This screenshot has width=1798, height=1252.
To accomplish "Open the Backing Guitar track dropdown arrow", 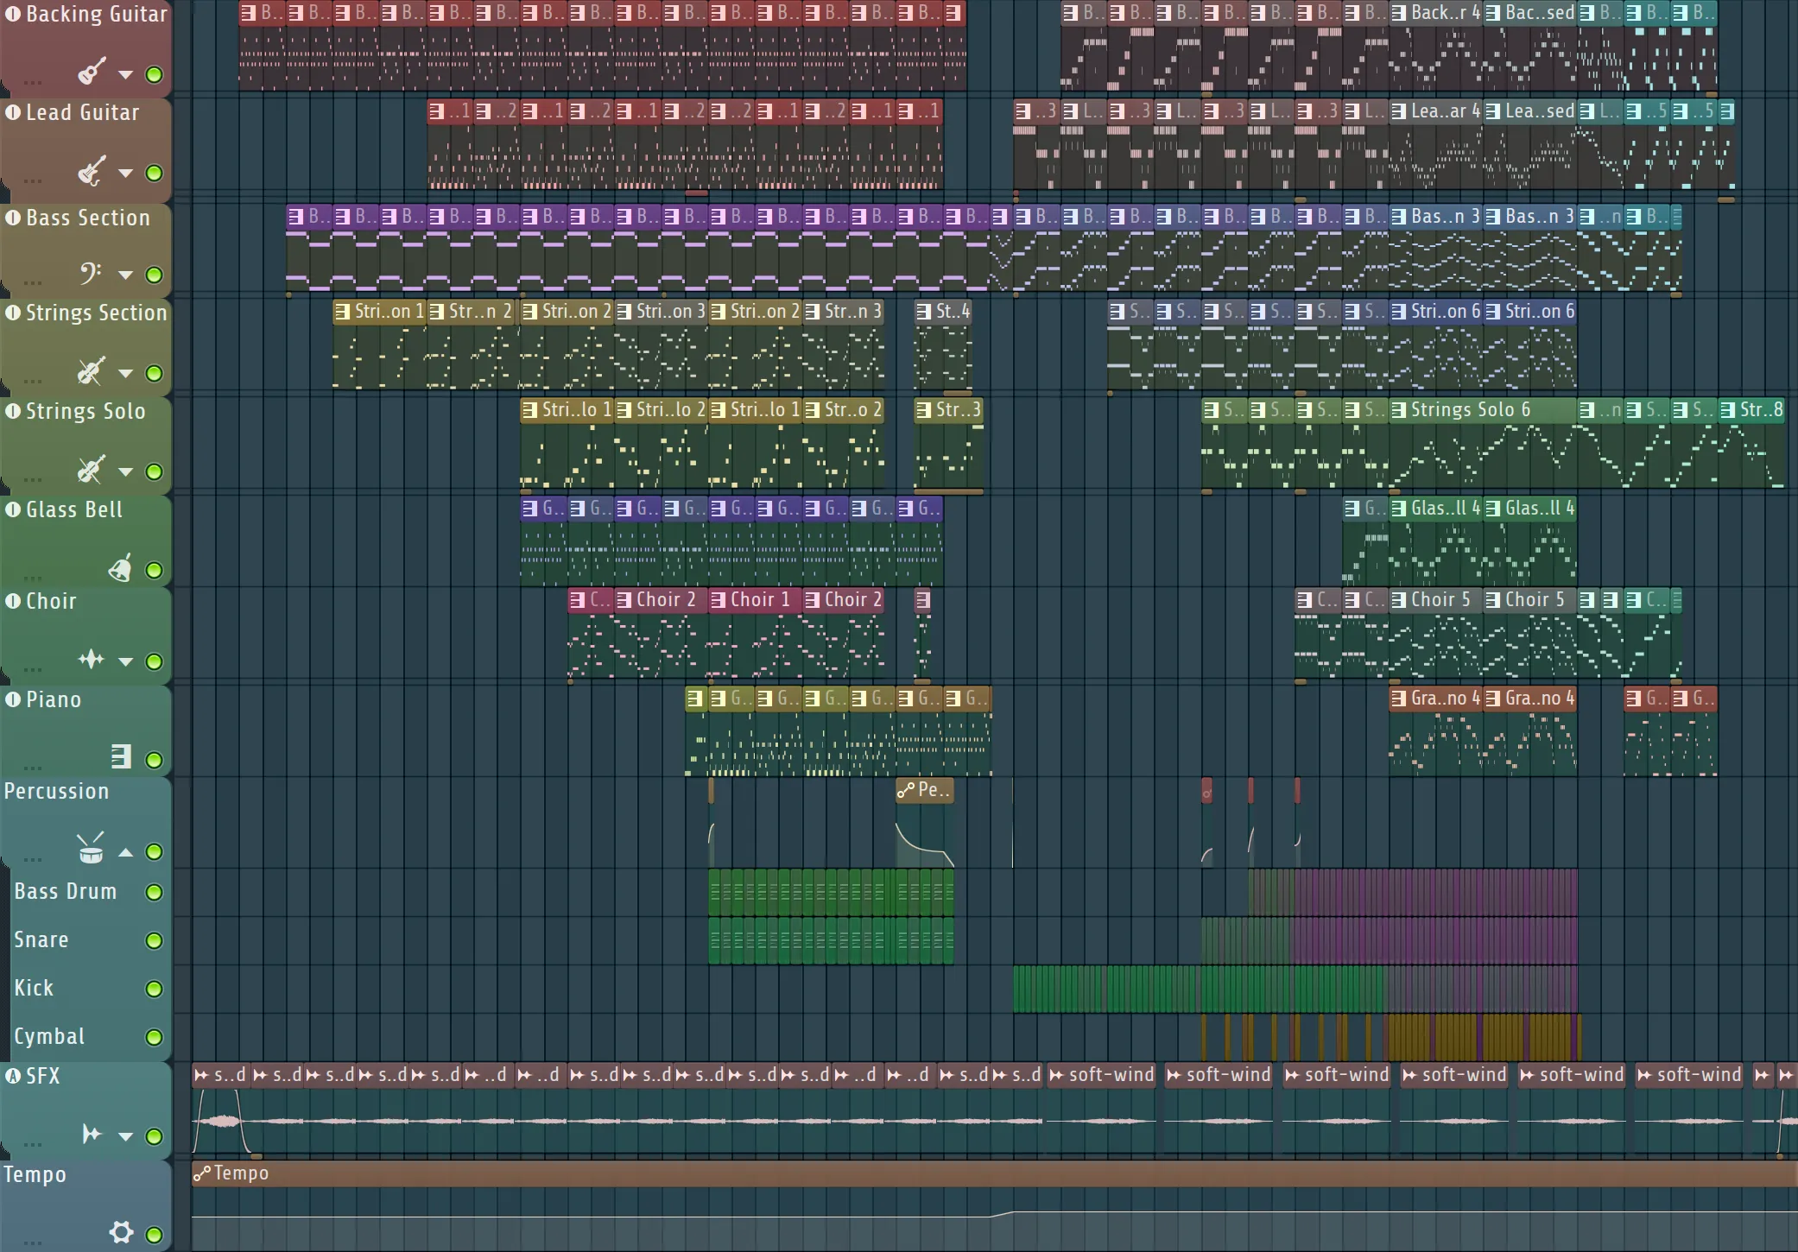I will point(125,75).
